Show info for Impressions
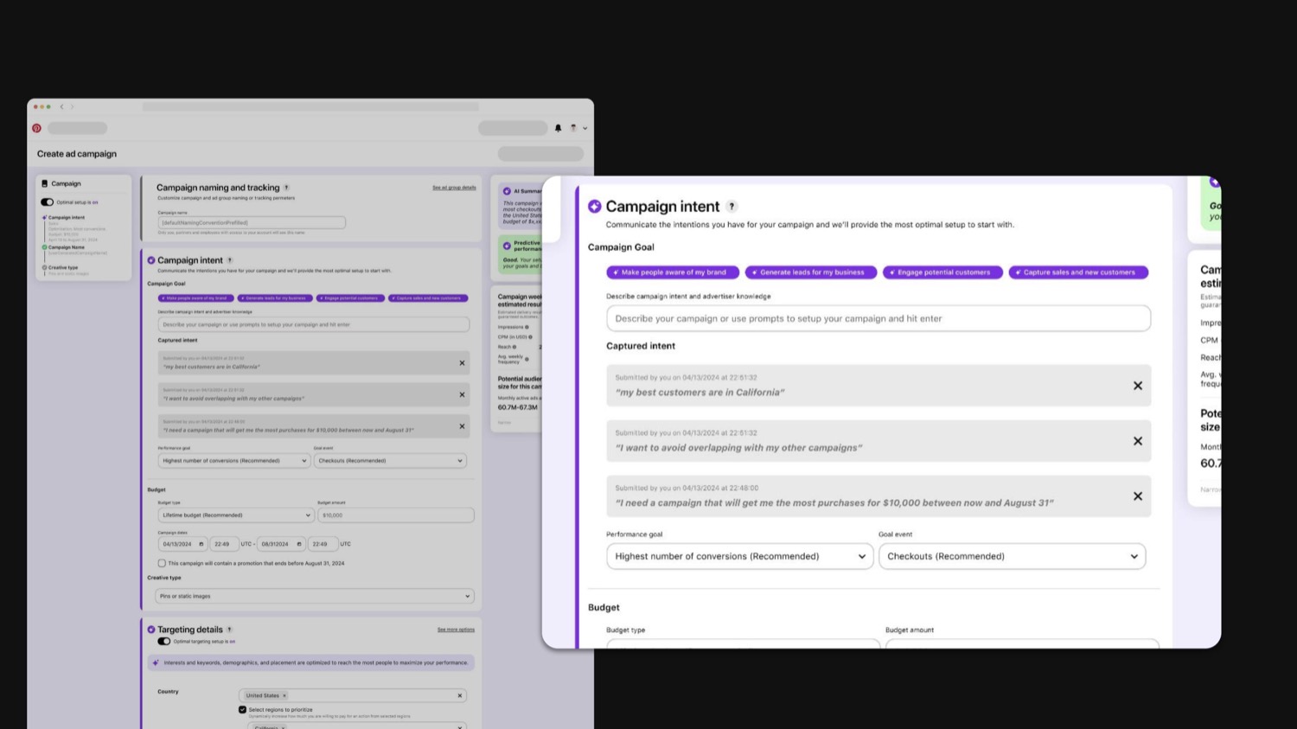This screenshot has width=1297, height=729. [527, 327]
